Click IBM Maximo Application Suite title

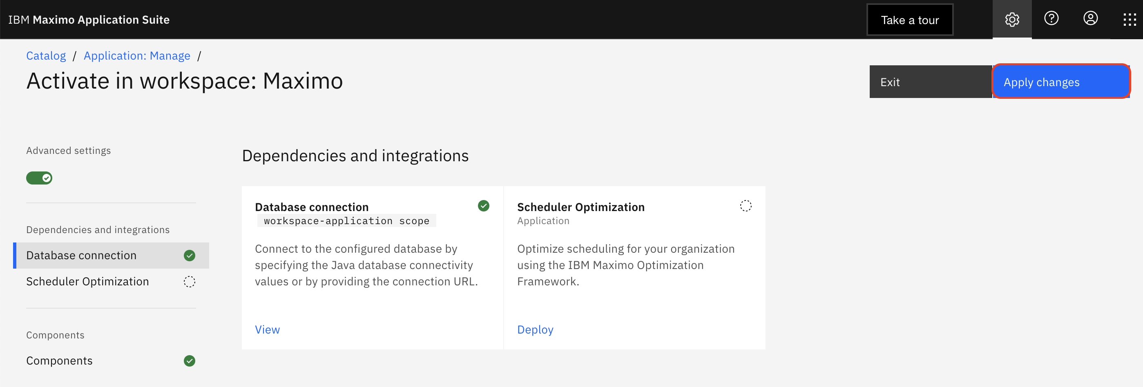pyautogui.click(x=89, y=20)
